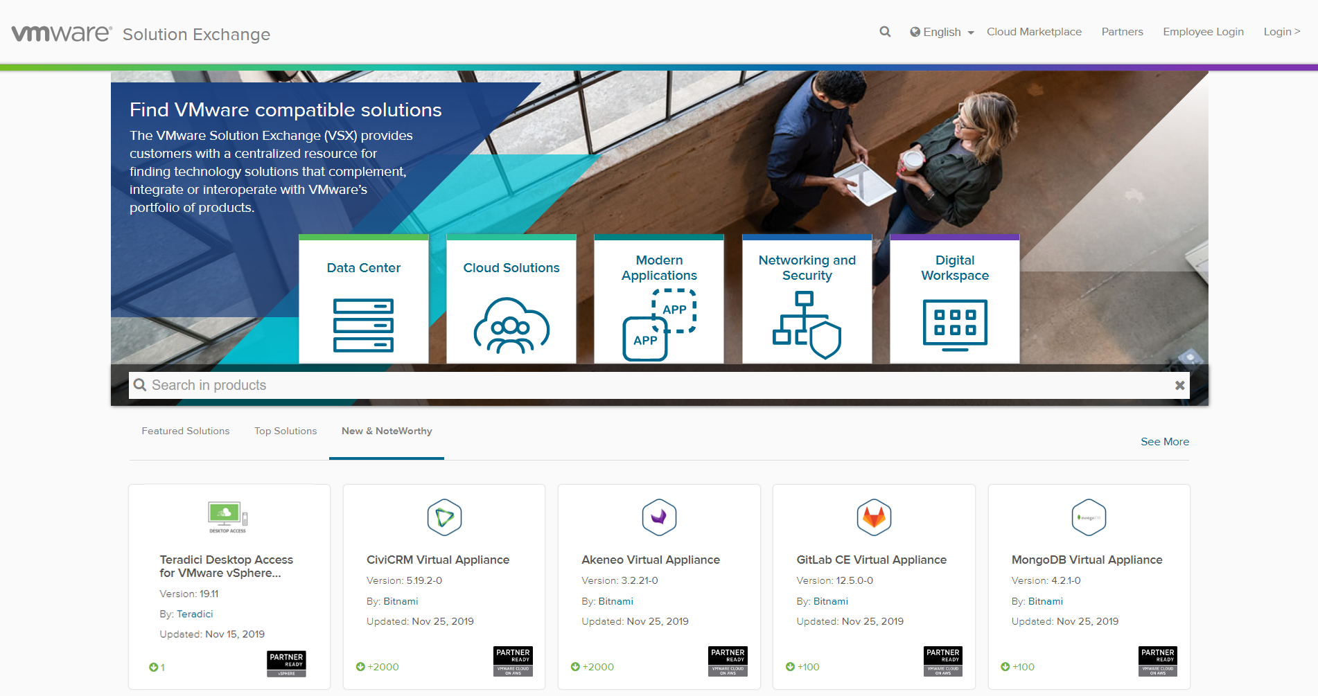Image resolution: width=1318 pixels, height=696 pixels.
Task: Click the globe icon next to English
Action: click(x=915, y=32)
